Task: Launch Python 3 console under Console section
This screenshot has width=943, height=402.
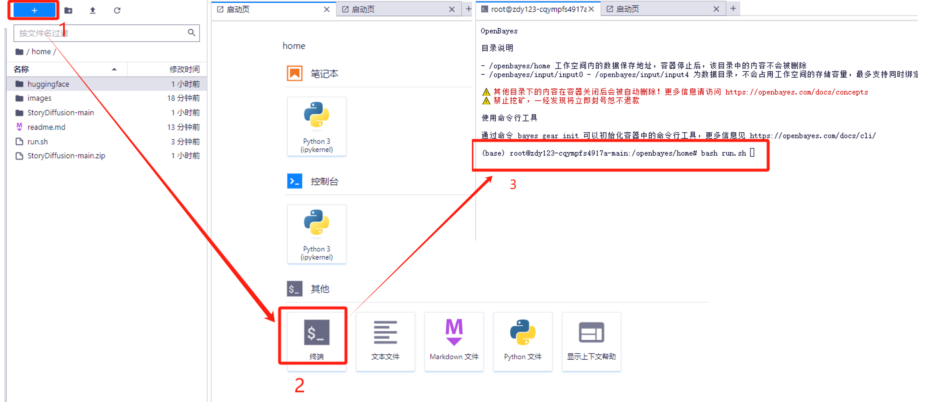Action: [316, 234]
